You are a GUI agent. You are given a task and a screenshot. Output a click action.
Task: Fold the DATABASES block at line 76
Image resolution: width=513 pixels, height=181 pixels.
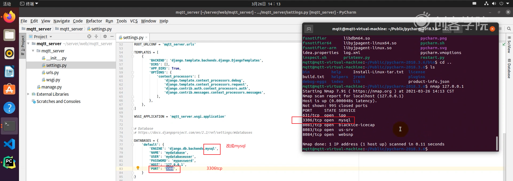pos(133,141)
